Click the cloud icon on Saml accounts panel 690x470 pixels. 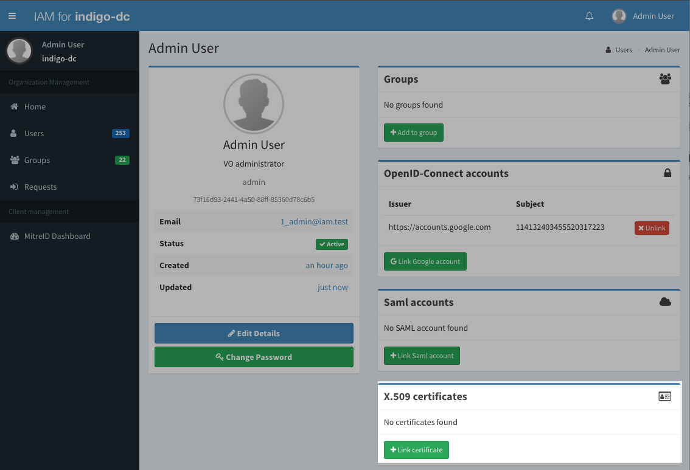click(x=665, y=302)
